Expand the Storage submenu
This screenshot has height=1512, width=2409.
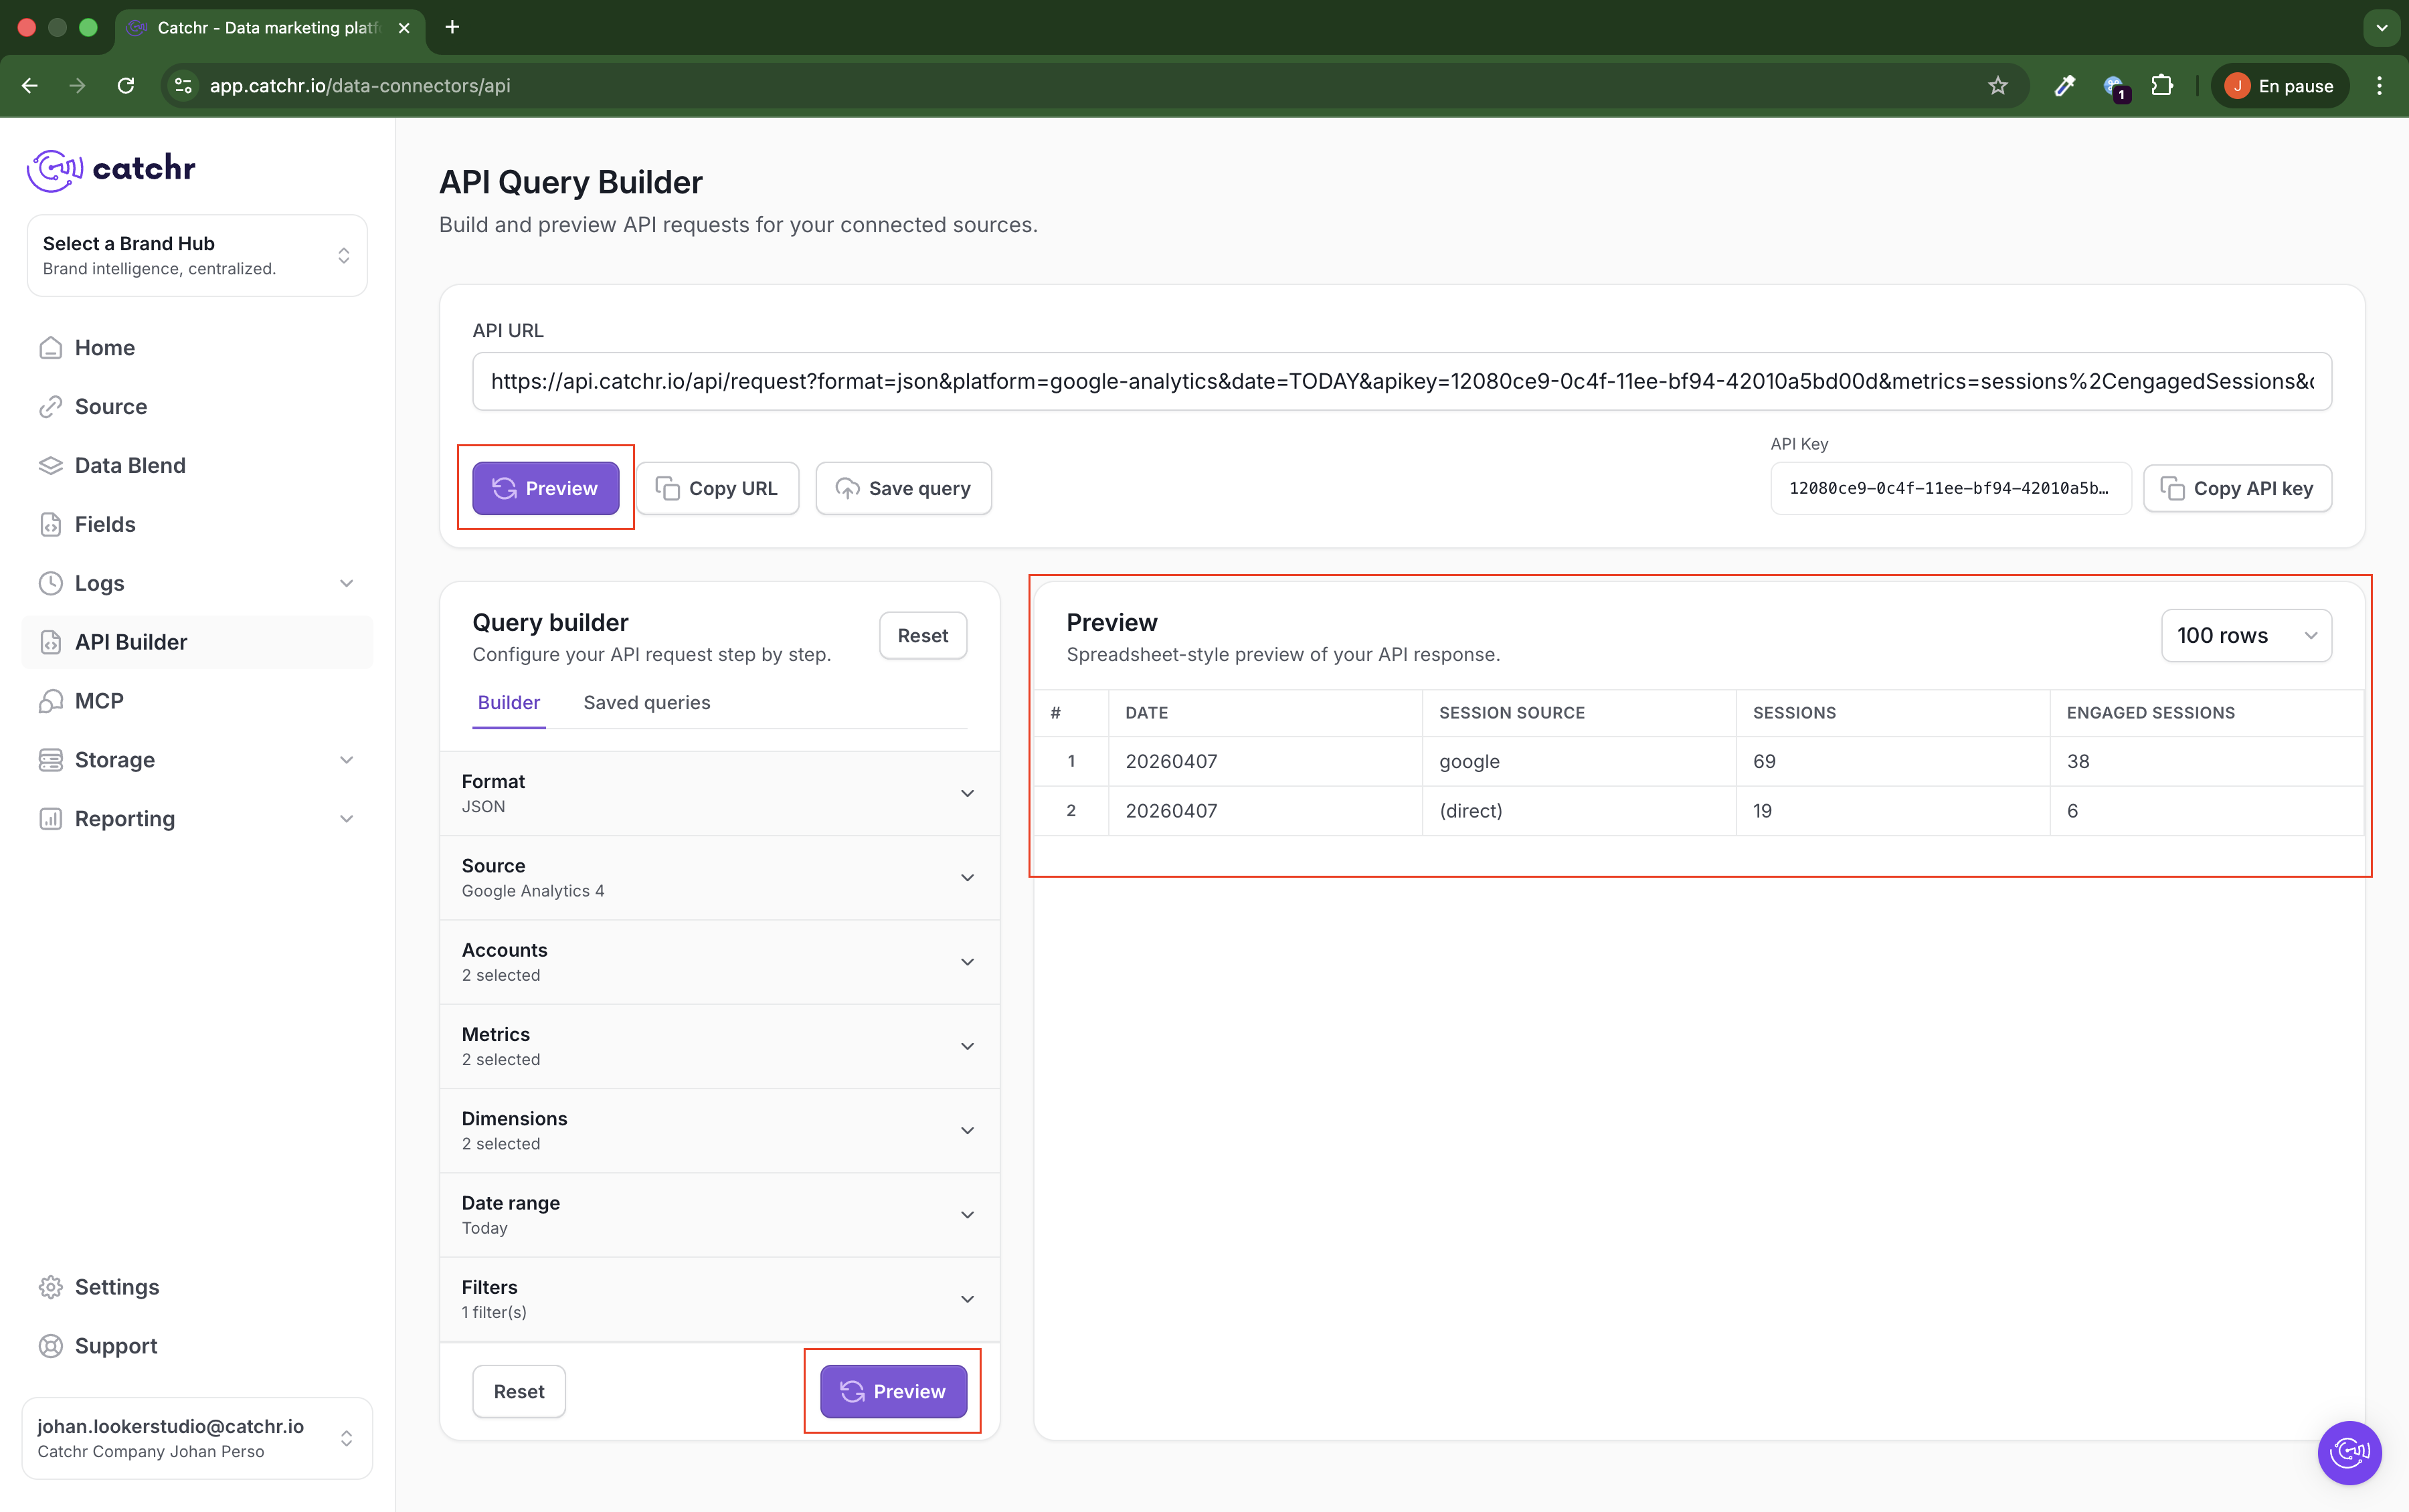click(346, 760)
